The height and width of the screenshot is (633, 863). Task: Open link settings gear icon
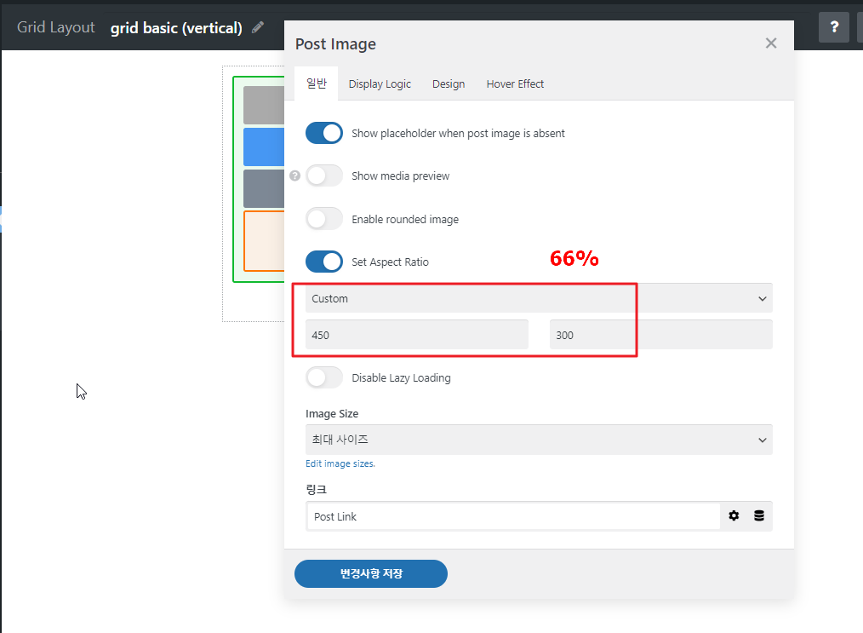coord(734,515)
